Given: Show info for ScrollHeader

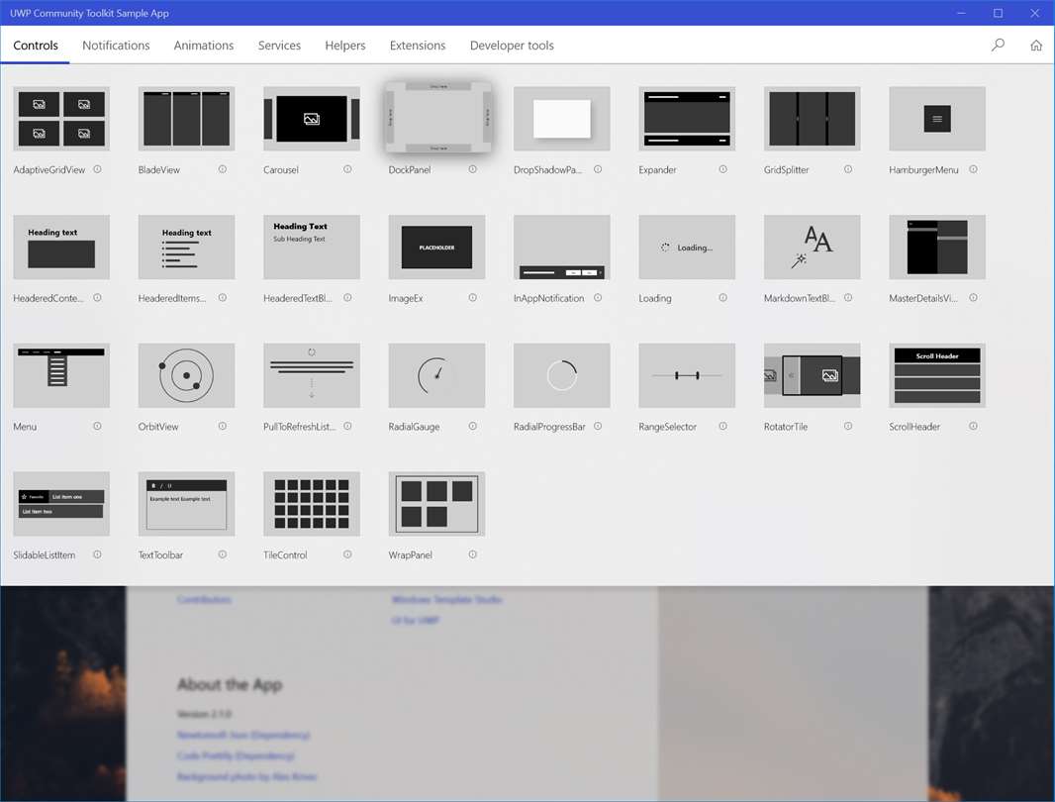Looking at the screenshot, I should click(974, 427).
